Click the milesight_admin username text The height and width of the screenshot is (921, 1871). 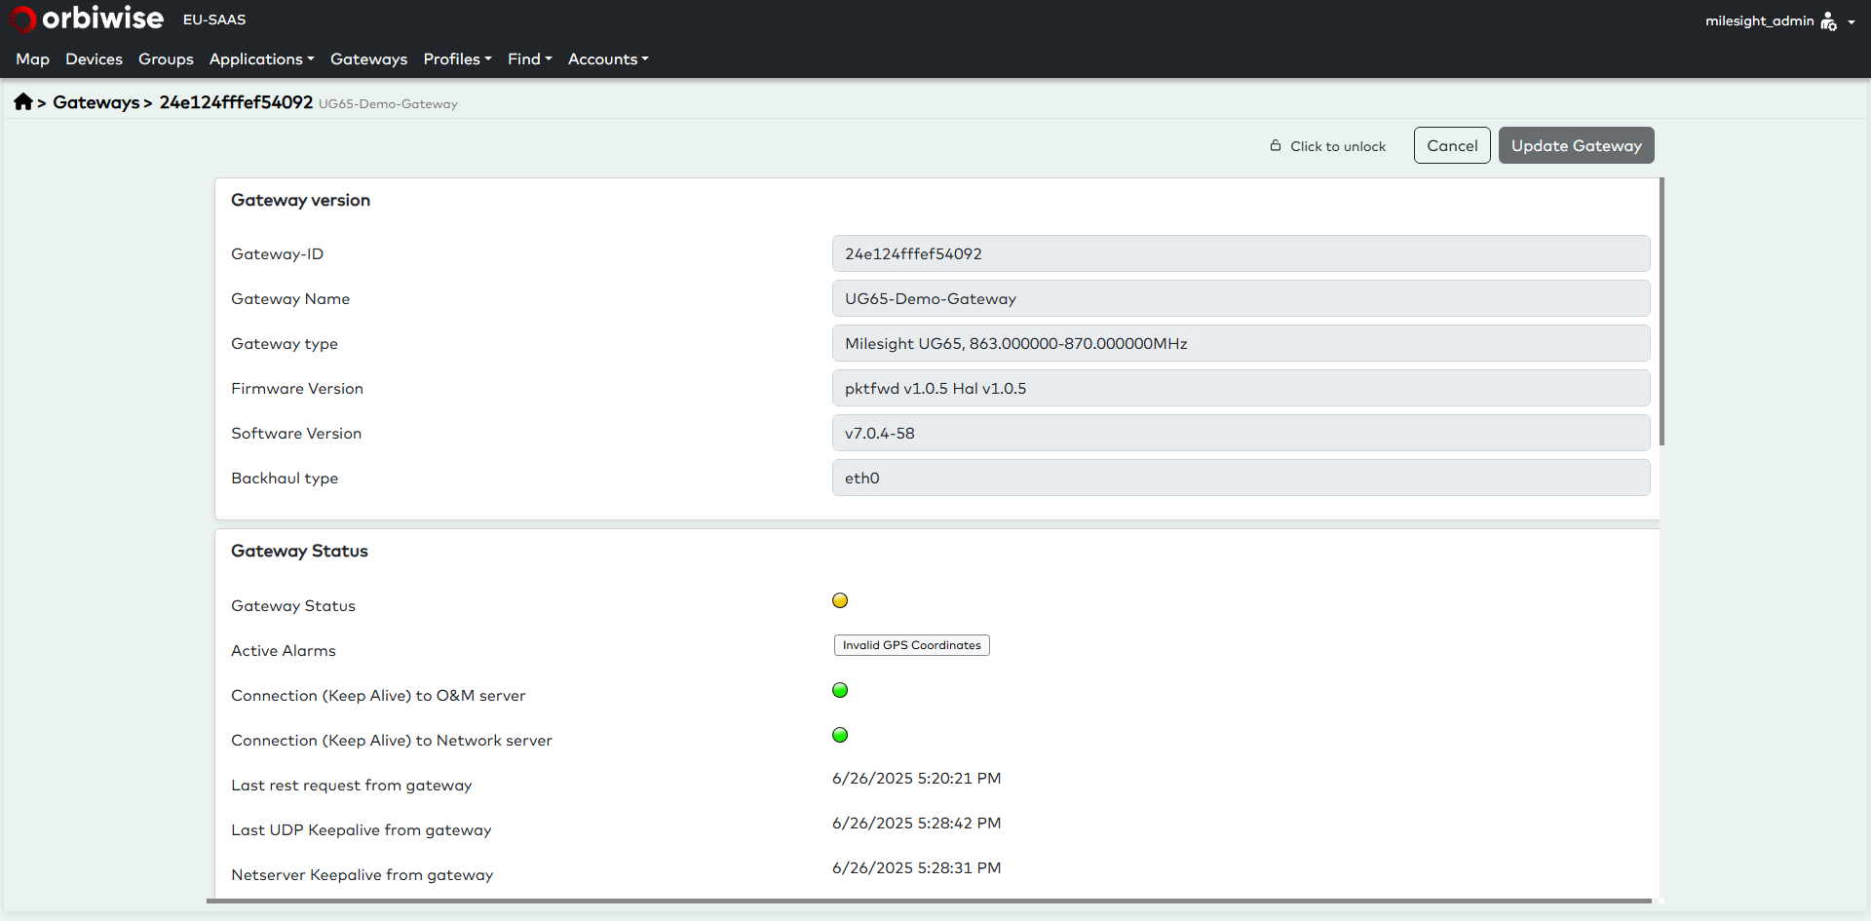1759,20
